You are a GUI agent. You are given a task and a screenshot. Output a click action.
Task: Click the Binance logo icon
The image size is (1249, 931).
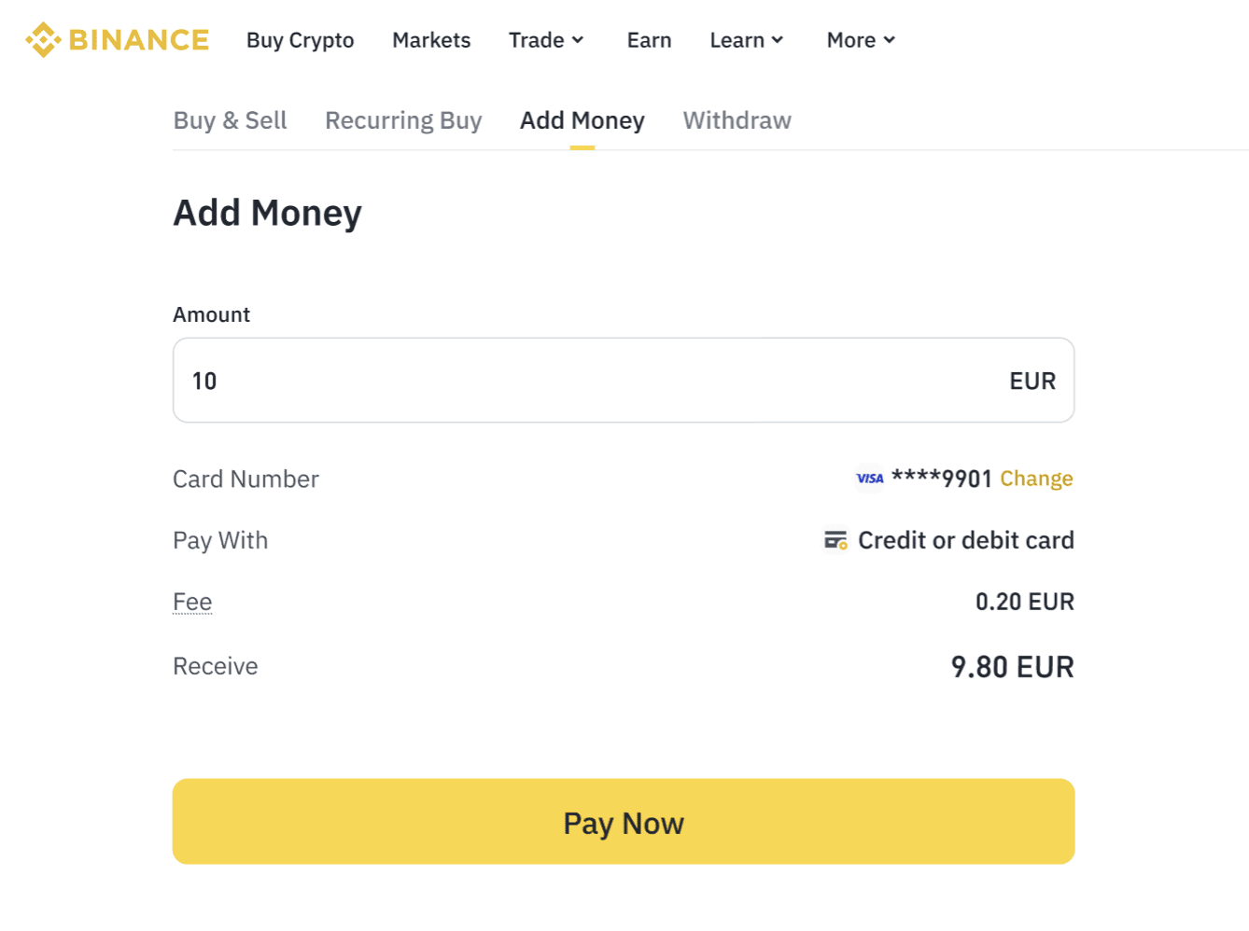coord(43,40)
